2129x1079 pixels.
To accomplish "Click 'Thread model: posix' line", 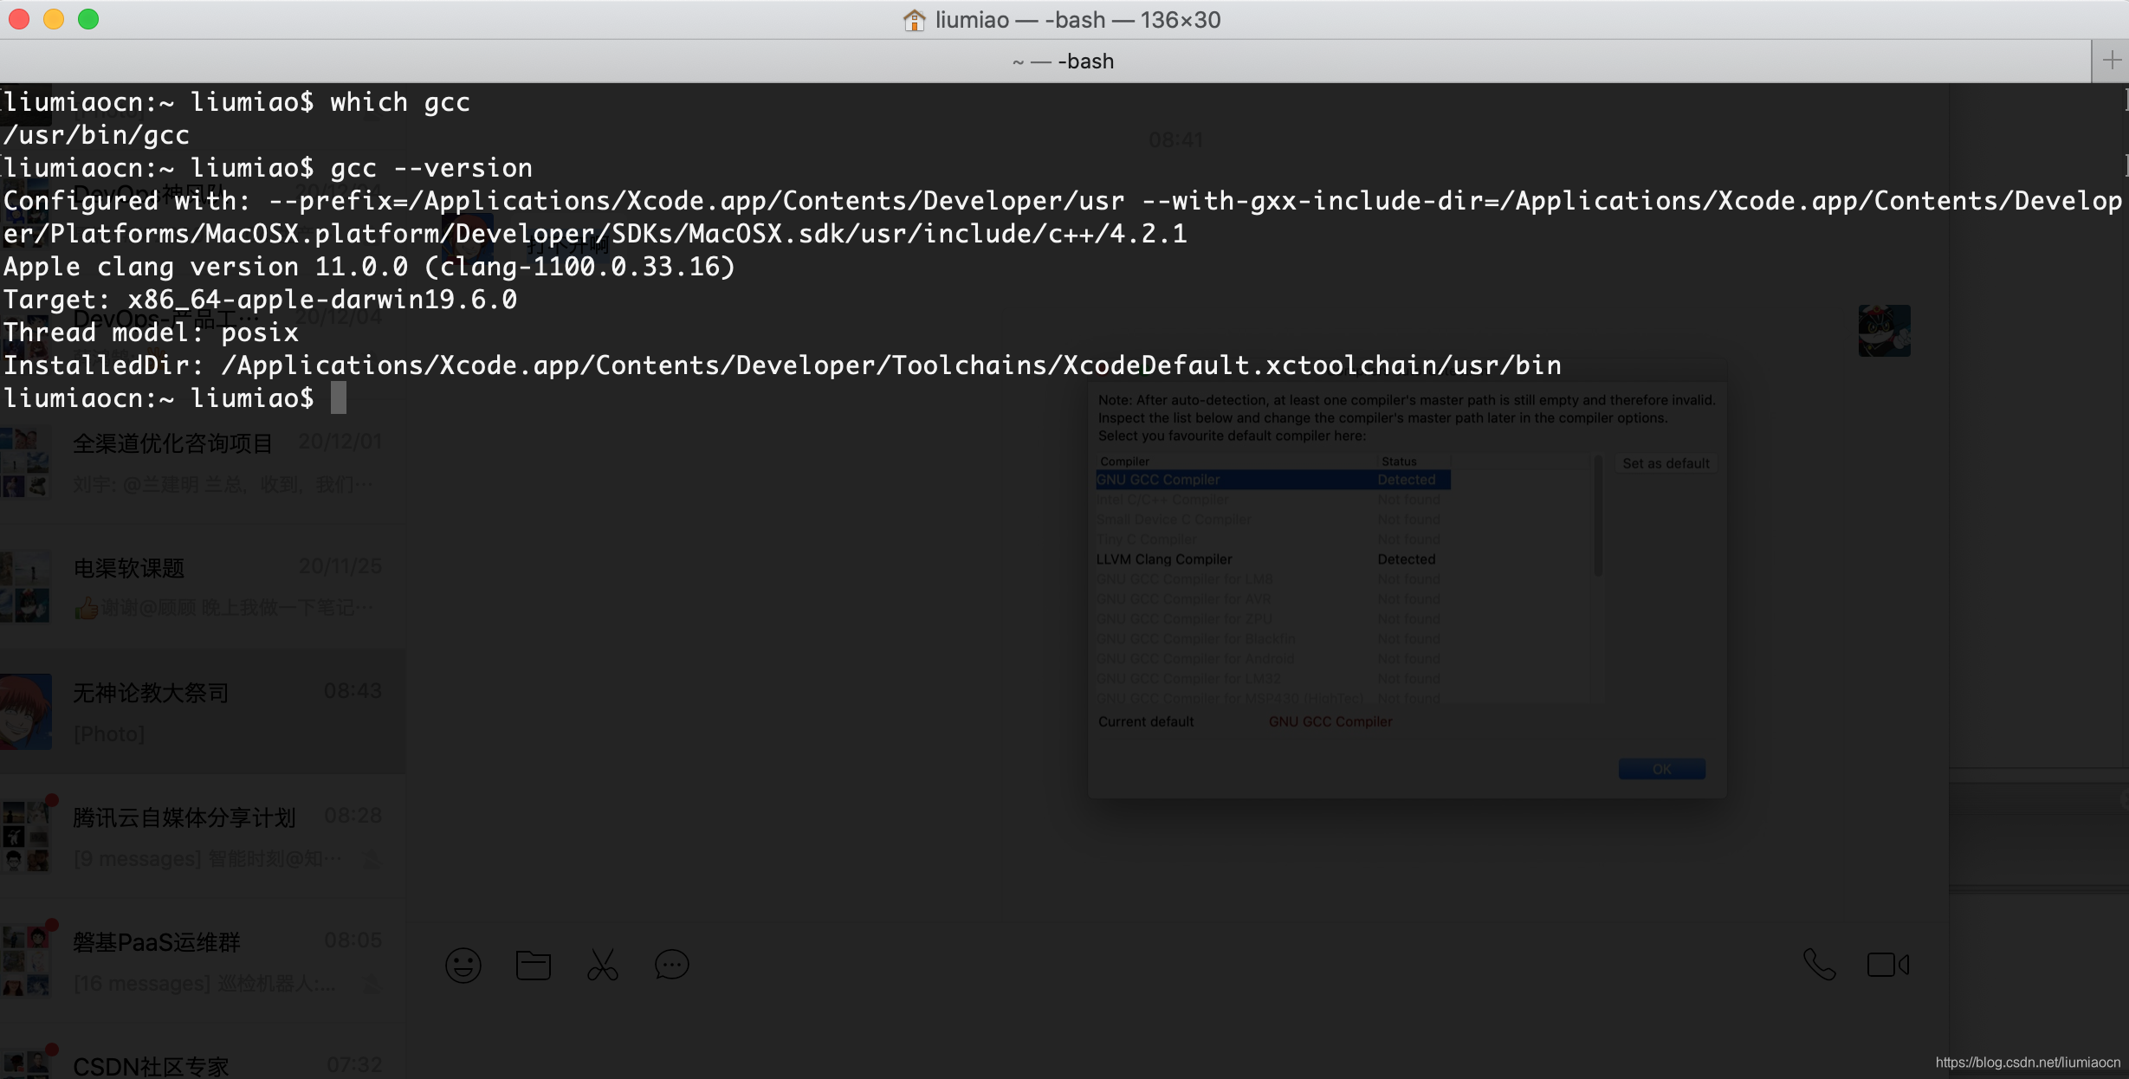I will [x=151, y=333].
